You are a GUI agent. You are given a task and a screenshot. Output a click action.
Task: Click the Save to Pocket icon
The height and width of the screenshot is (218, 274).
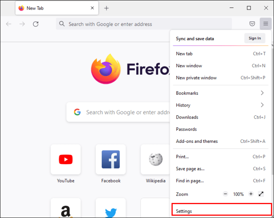252,23
